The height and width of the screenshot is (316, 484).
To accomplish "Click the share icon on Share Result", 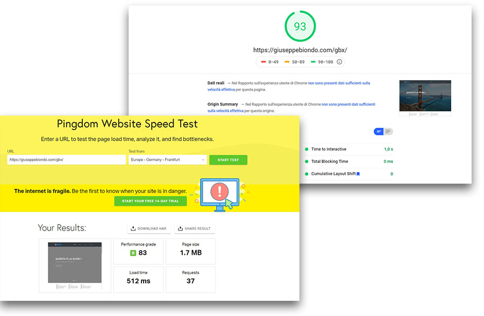I will pos(180,228).
